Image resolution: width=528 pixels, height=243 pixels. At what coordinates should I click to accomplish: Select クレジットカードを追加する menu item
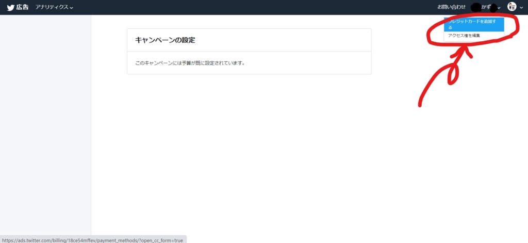(474, 24)
